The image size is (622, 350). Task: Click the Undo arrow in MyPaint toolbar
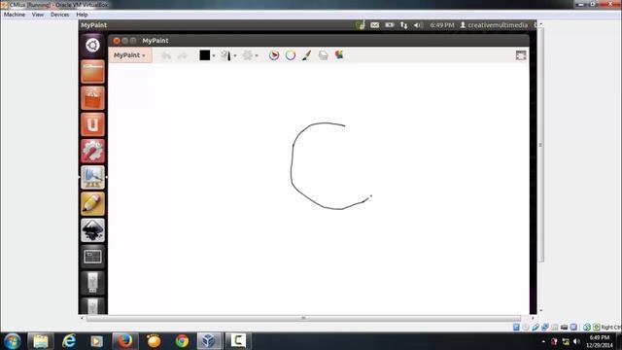[166, 55]
